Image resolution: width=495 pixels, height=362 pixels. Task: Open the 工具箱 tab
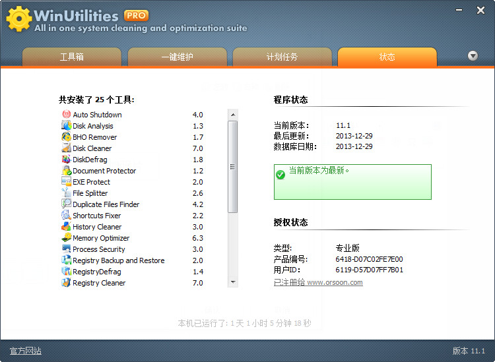[x=72, y=57]
